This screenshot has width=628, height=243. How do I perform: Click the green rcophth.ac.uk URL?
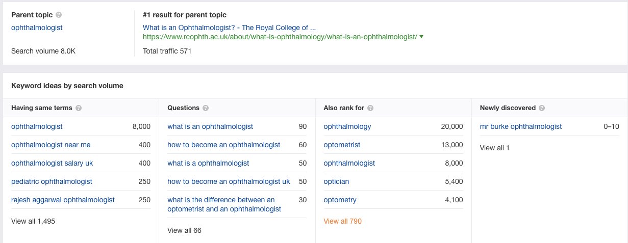pos(280,37)
